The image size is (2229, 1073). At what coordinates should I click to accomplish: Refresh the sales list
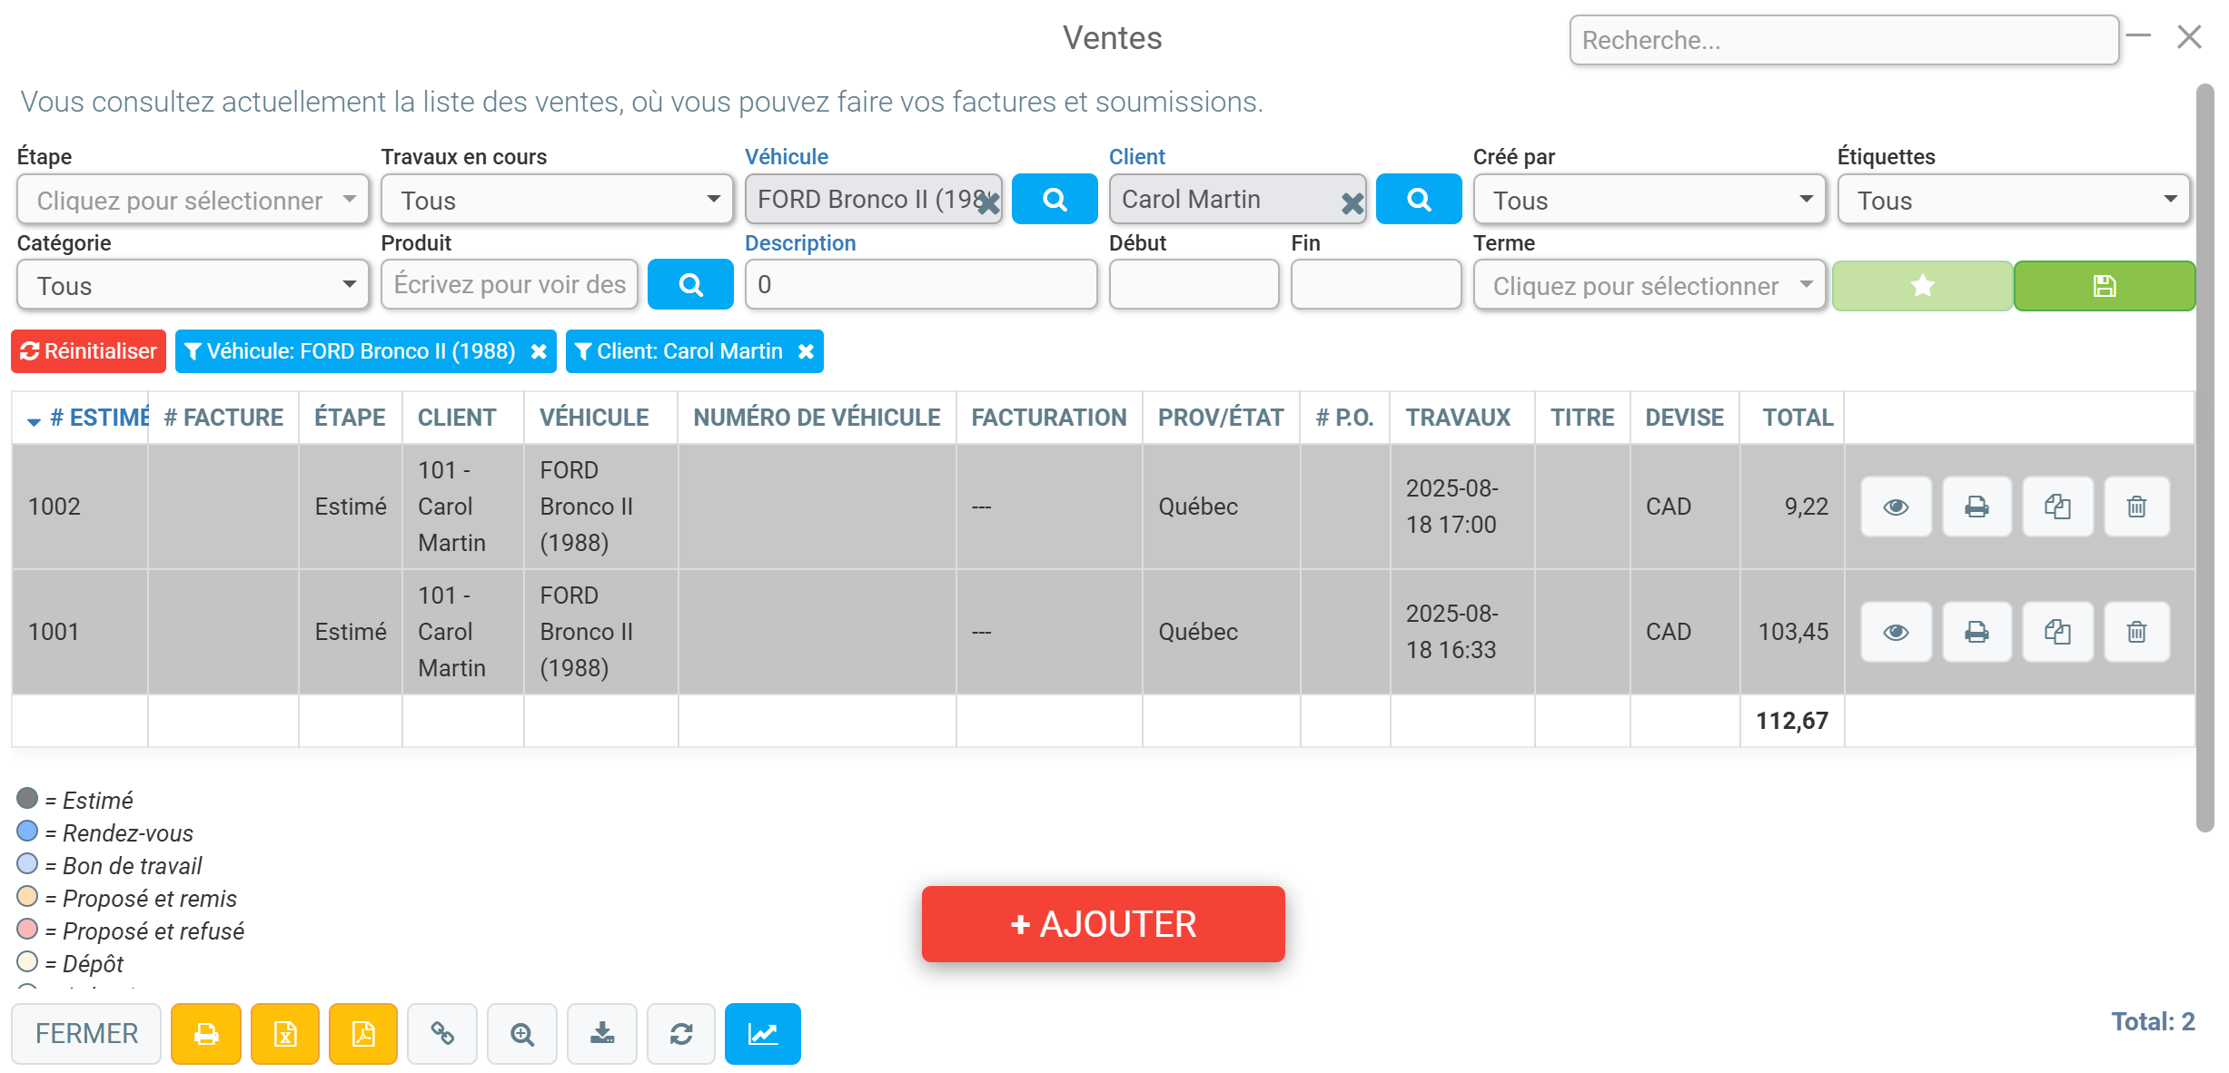pyautogui.click(x=681, y=1034)
